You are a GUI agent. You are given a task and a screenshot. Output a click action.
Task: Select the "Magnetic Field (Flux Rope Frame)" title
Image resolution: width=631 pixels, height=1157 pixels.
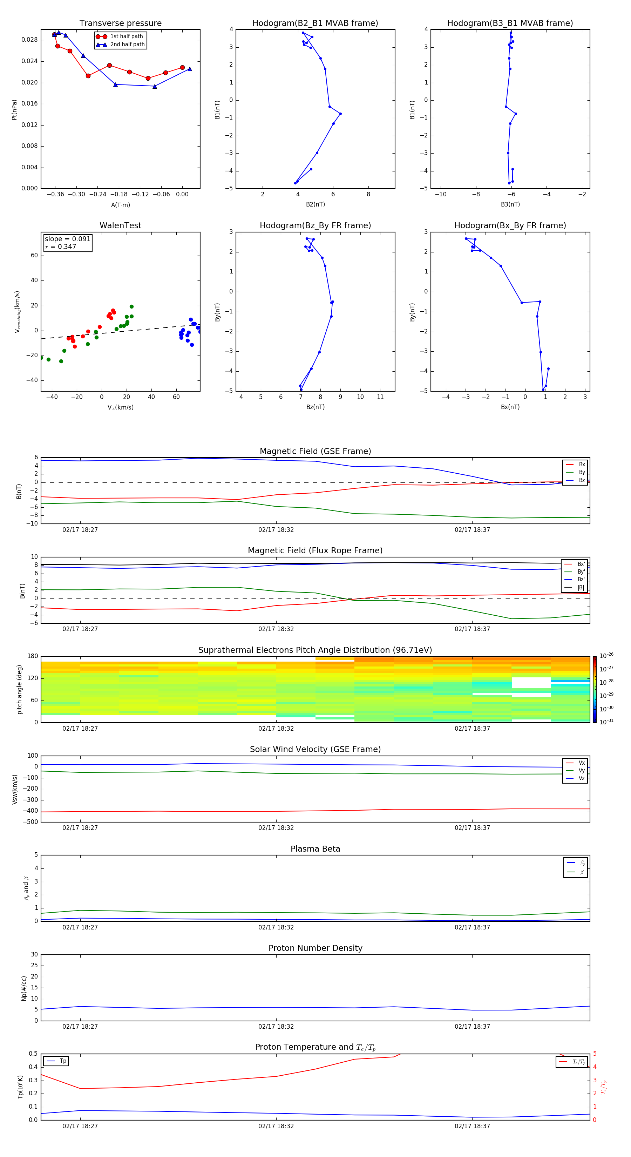point(315,551)
